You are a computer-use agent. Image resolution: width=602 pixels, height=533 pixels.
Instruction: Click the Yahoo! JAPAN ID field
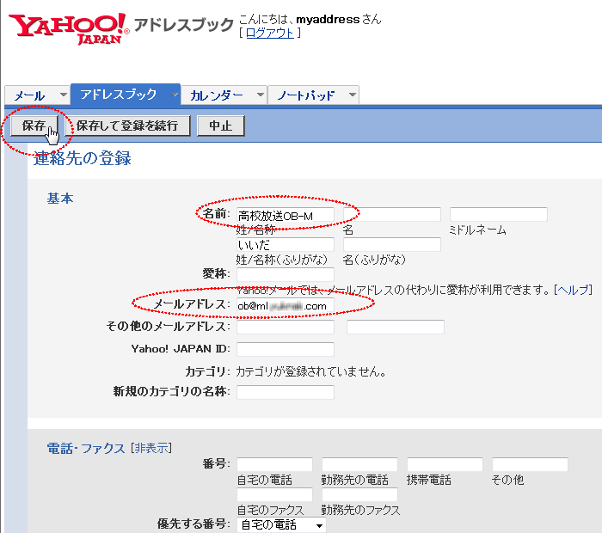tap(285, 349)
